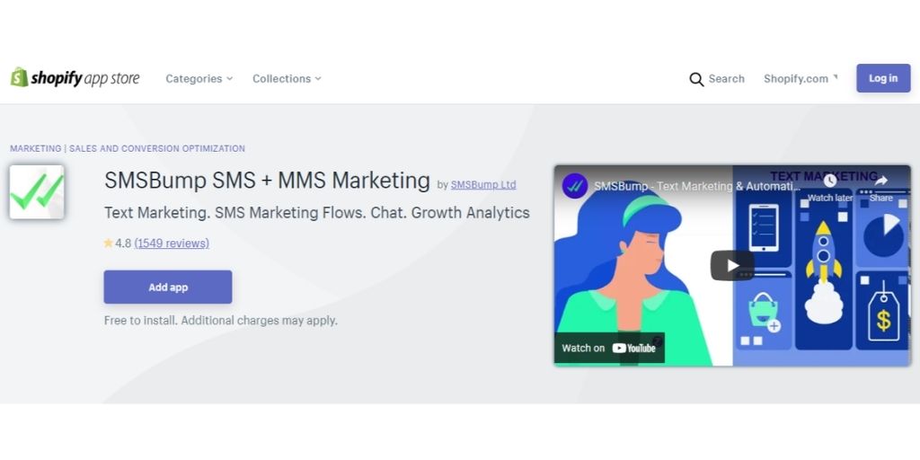
Task: Expand the Collections dropdown menu
Action: (287, 79)
